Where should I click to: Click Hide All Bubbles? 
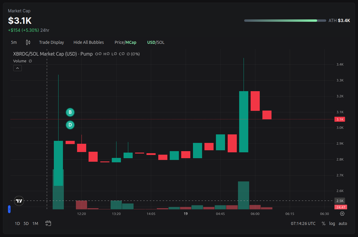coord(89,42)
